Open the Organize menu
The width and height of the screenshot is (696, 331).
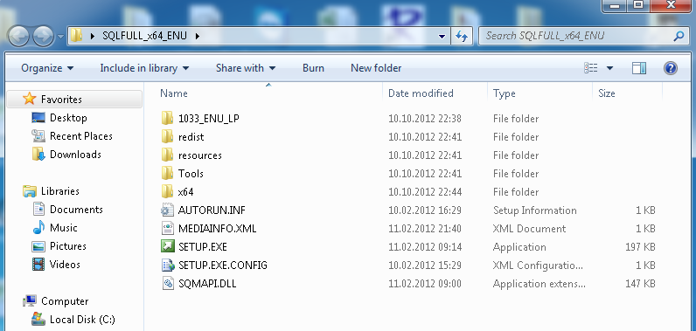pos(47,68)
